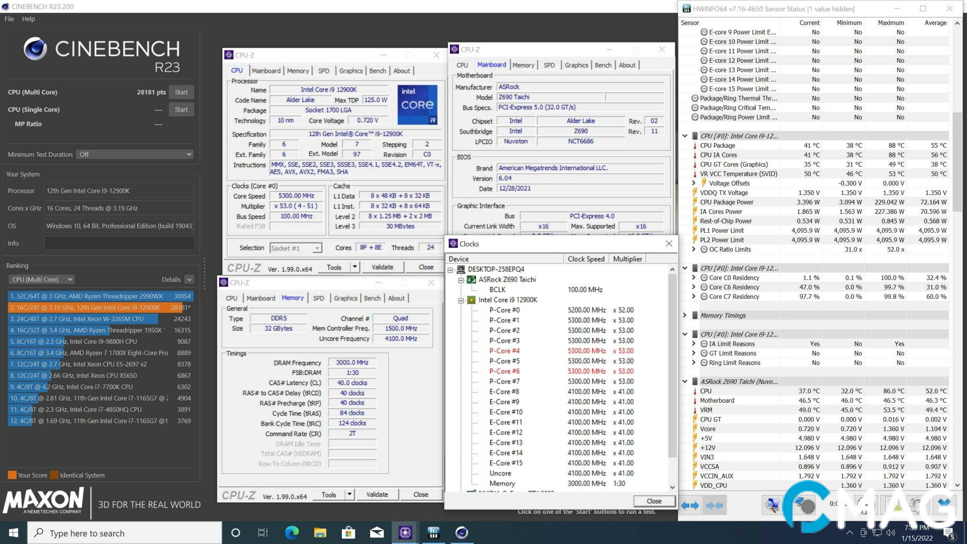Collapse the Intel Core i9 12900K node in Clocks

(x=461, y=300)
